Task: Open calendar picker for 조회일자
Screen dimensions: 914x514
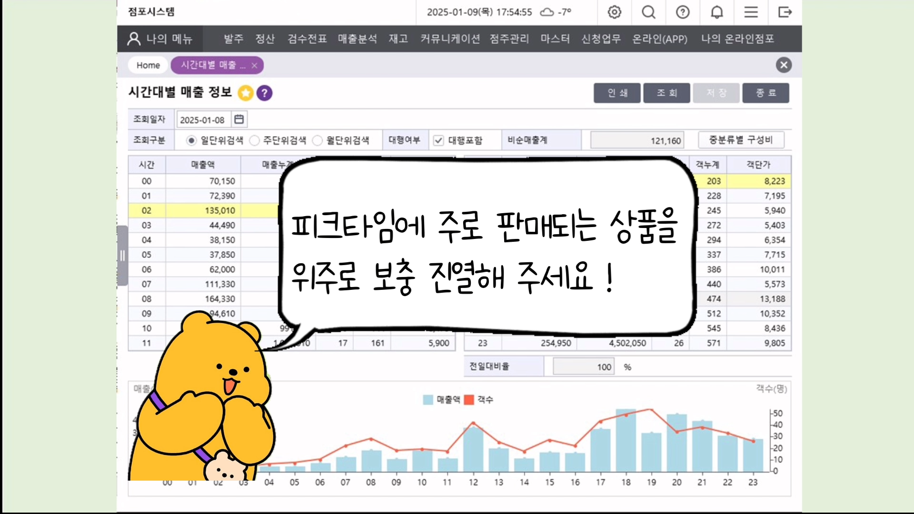Action: pos(239,119)
